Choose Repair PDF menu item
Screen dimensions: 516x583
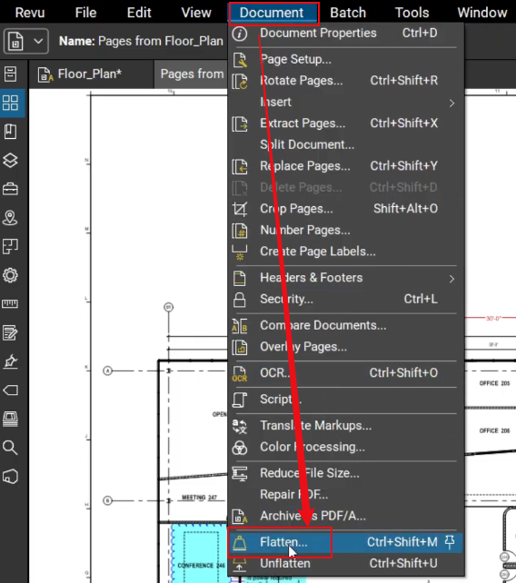pos(345,495)
